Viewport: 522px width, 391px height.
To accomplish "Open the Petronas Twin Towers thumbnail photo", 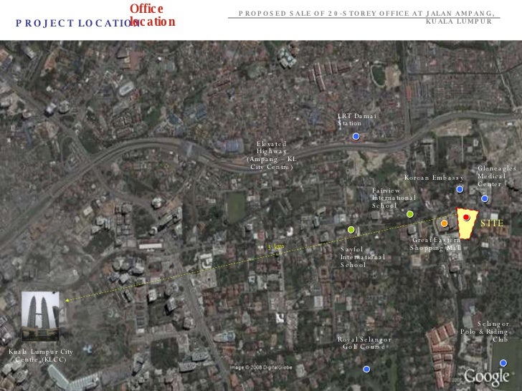I will 40,317.
